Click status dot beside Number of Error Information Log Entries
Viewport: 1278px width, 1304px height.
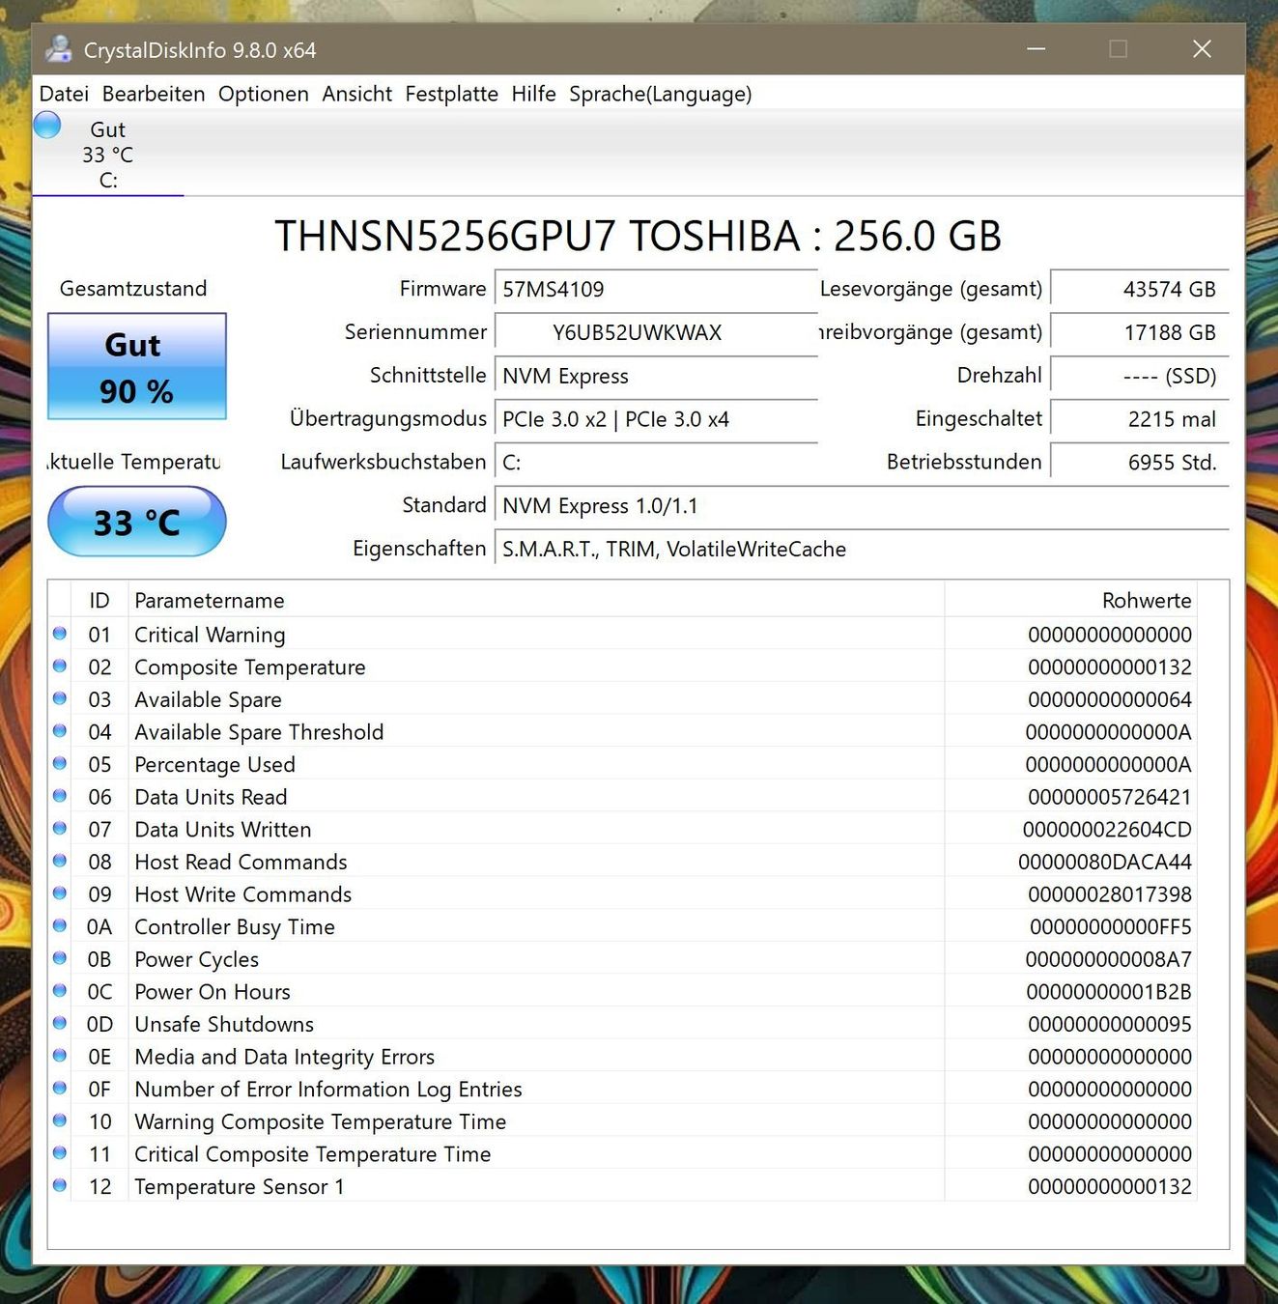click(x=60, y=1088)
